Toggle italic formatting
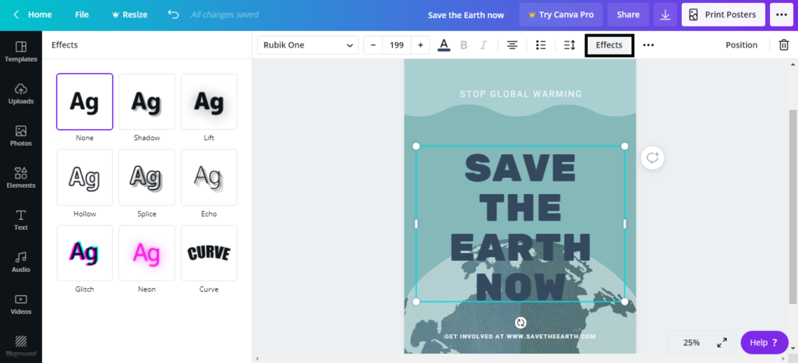Viewport: 798px width, 363px height. click(x=483, y=45)
